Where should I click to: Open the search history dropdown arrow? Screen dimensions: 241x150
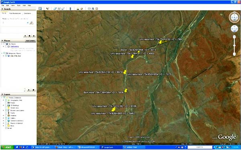coord(28,23)
